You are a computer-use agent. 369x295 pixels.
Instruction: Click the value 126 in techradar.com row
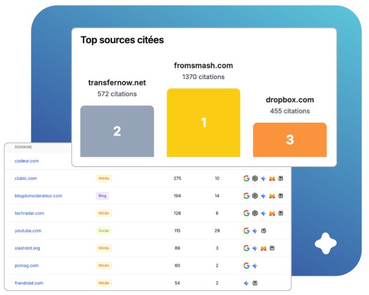point(178,213)
